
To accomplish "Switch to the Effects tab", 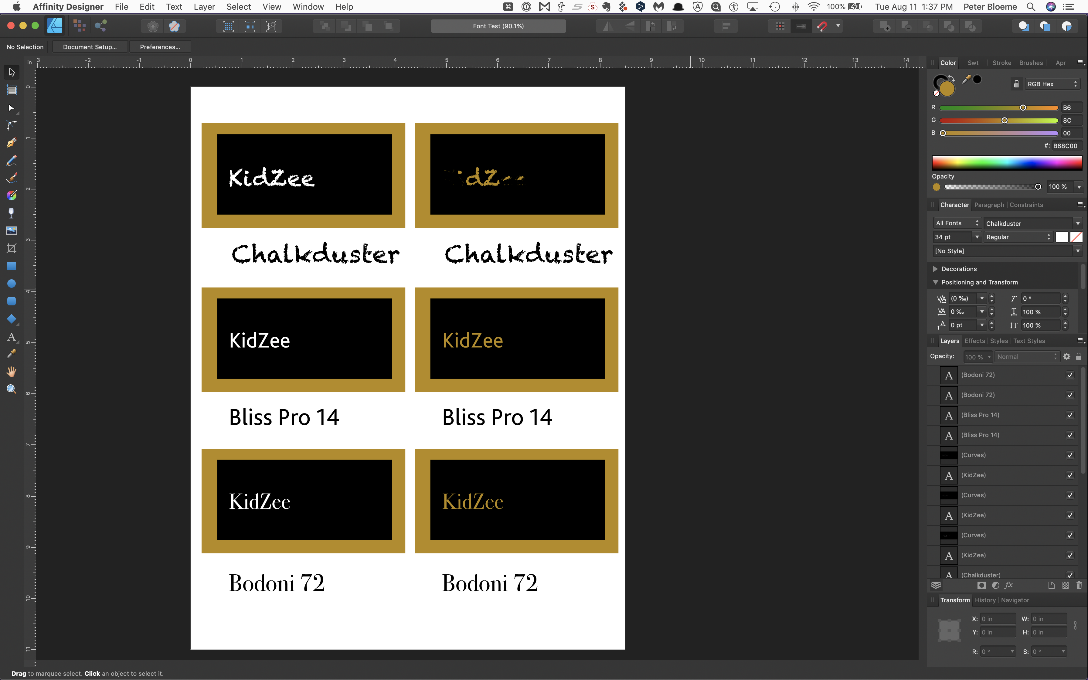I will [x=975, y=341].
